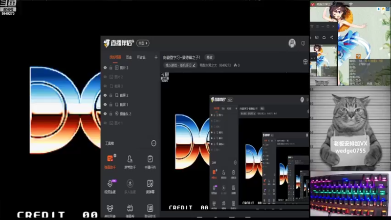Viewport: 391px width, 220px height.
Task: Add a new scene with plus button
Action: click(156, 57)
